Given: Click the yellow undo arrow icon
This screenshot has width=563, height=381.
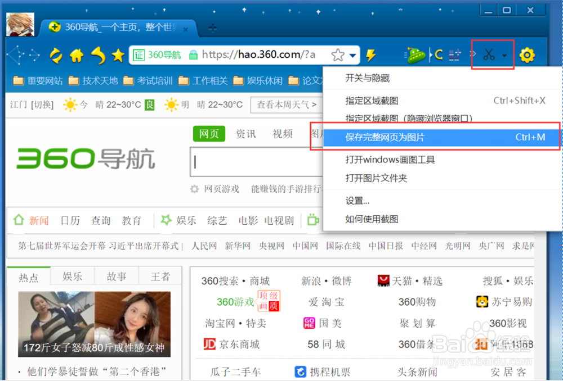Looking at the screenshot, I should click(97, 56).
